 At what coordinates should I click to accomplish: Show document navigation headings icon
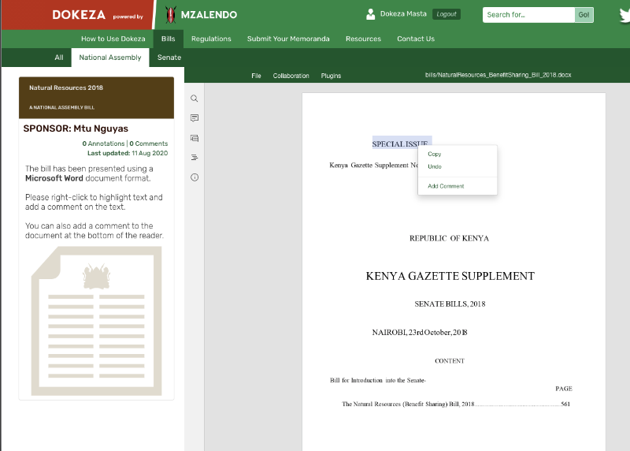pyautogui.click(x=195, y=158)
